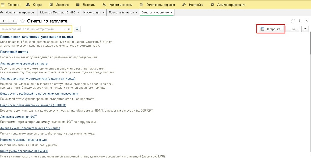Click the magnifier search button
Viewport: 311px width, 160px height.
pyautogui.click(x=77, y=29)
